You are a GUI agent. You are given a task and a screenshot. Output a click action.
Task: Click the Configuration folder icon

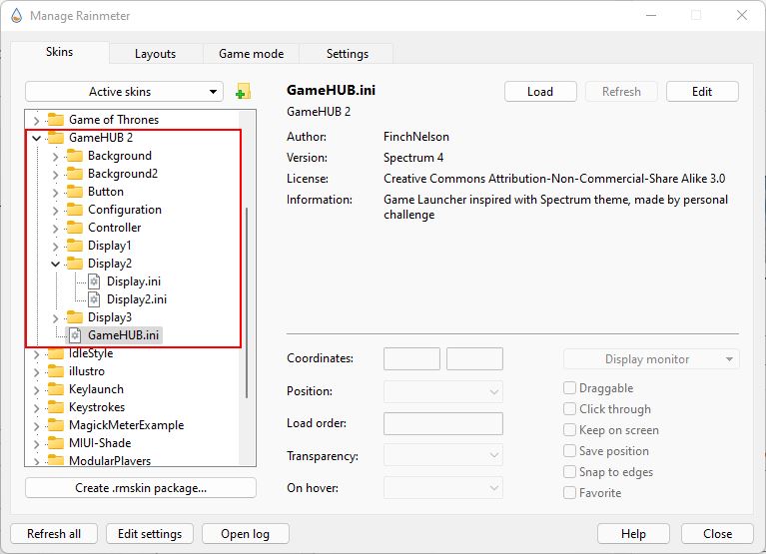[x=75, y=210]
